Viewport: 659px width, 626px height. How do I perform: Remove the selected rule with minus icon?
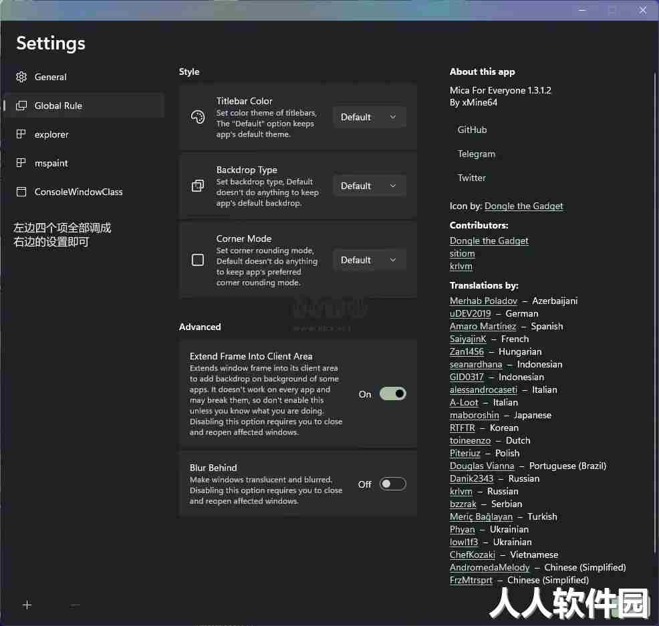click(x=76, y=605)
